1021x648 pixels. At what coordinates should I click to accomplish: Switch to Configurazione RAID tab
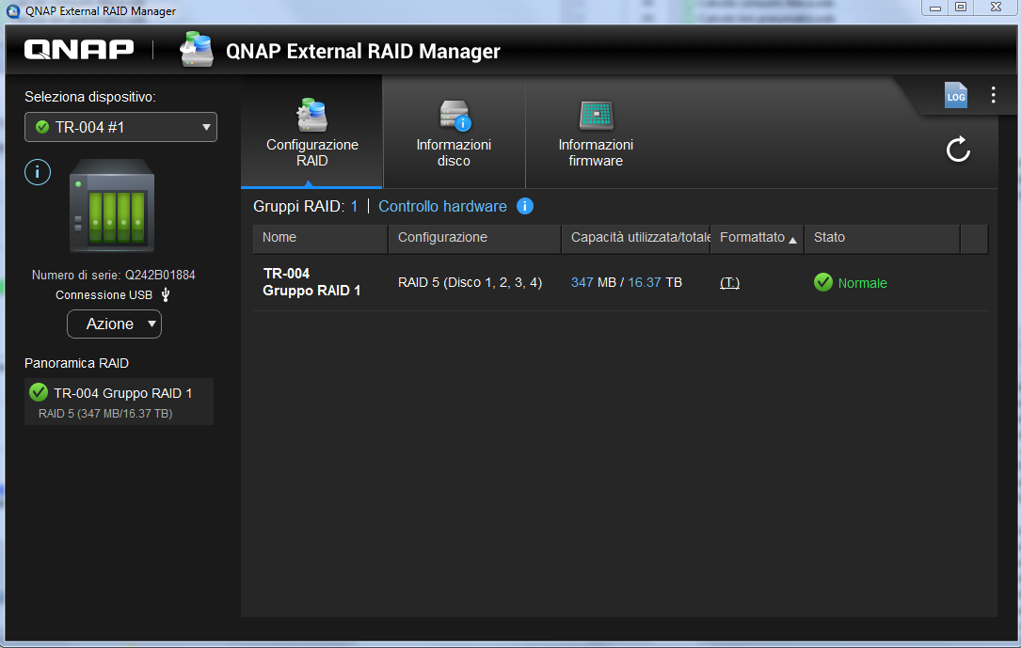(x=311, y=133)
